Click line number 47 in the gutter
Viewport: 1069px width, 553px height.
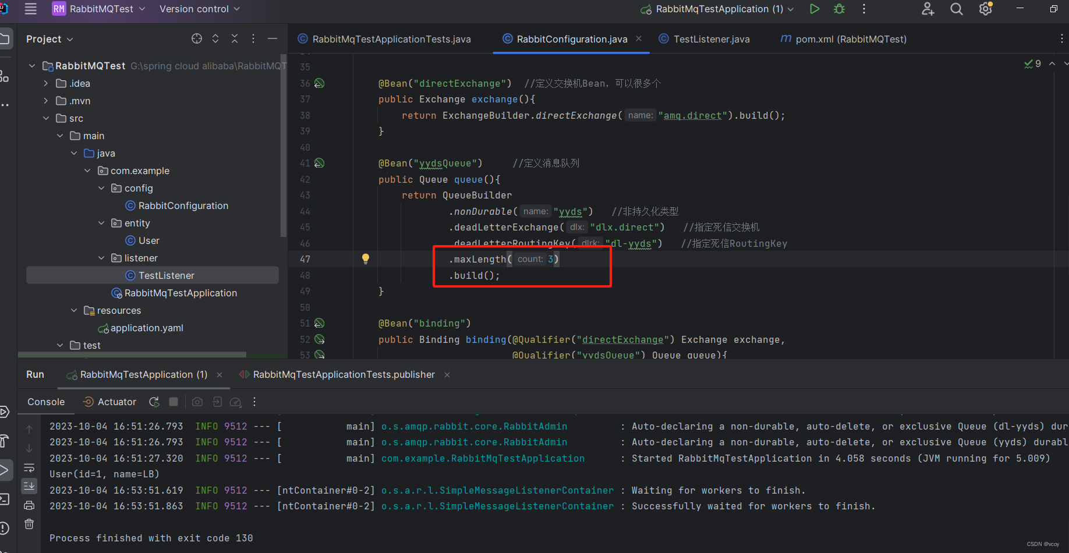point(305,259)
